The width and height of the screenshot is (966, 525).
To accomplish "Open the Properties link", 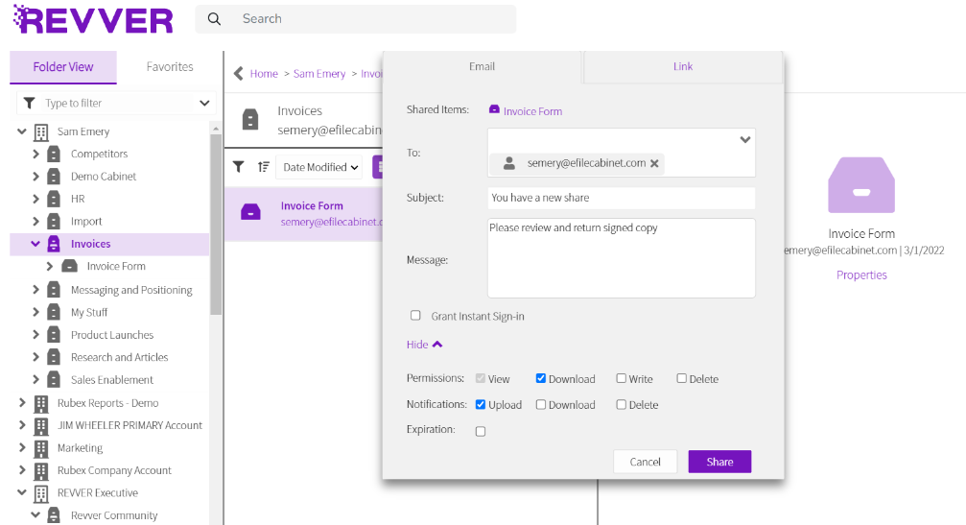I will pyautogui.click(x=861, y=274).
